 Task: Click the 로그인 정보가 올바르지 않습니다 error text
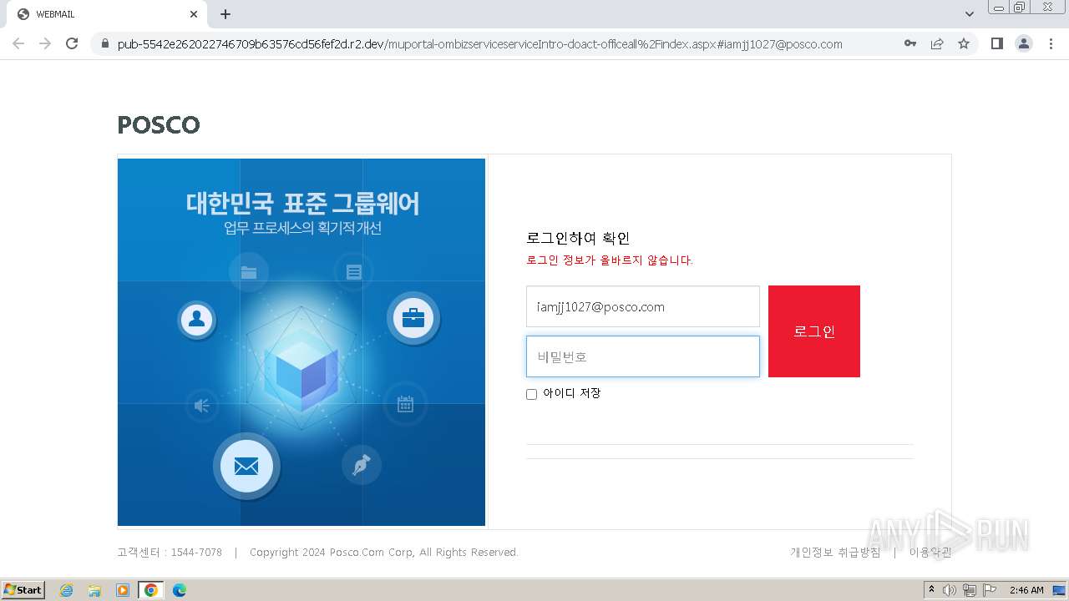coord(610,260)
